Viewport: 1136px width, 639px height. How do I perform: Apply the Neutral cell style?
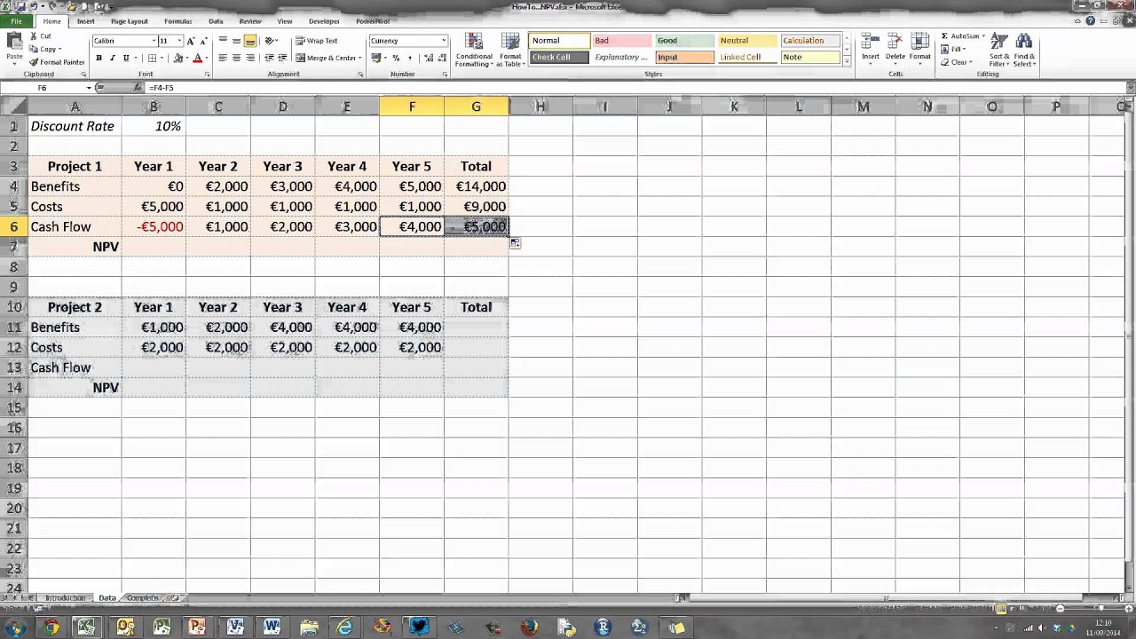(746, 41)
